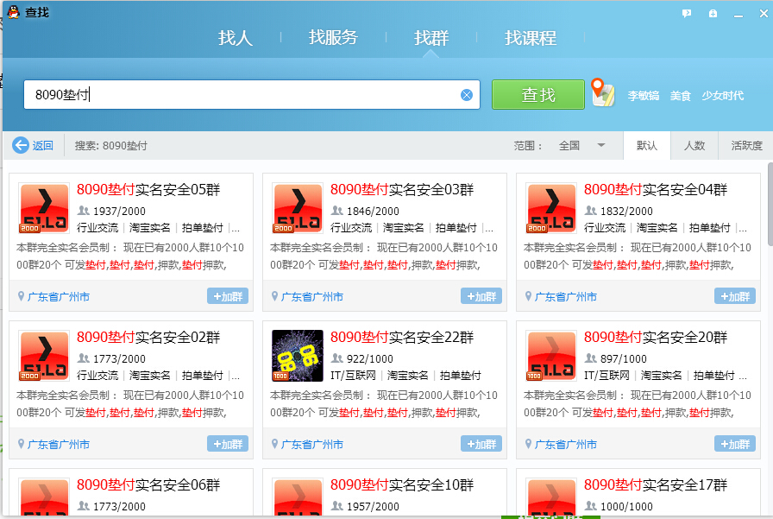Click 行业交流 tag in 05群 card
Viewport: 773px width, 519px height.
(97, 227)
